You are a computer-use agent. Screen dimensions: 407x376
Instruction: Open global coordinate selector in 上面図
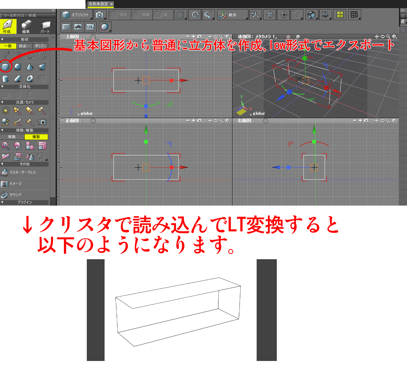click(x=85, y=114)
